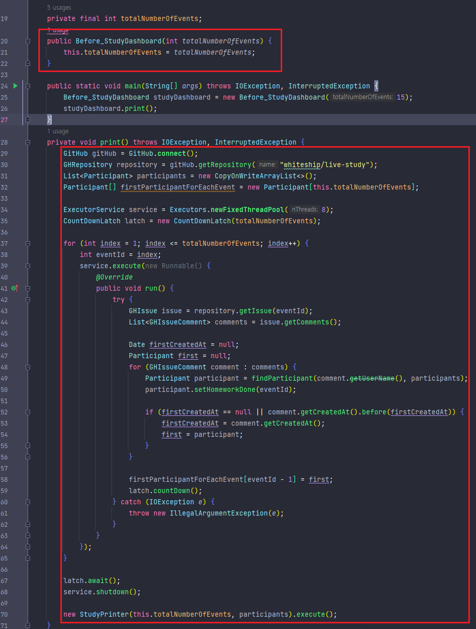
Task: Click the @Override annotation
Action: tap(115, 277)
